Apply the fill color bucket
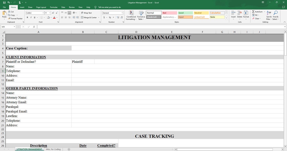This screenshot has height=151, width=287. [x=48, y=17]
